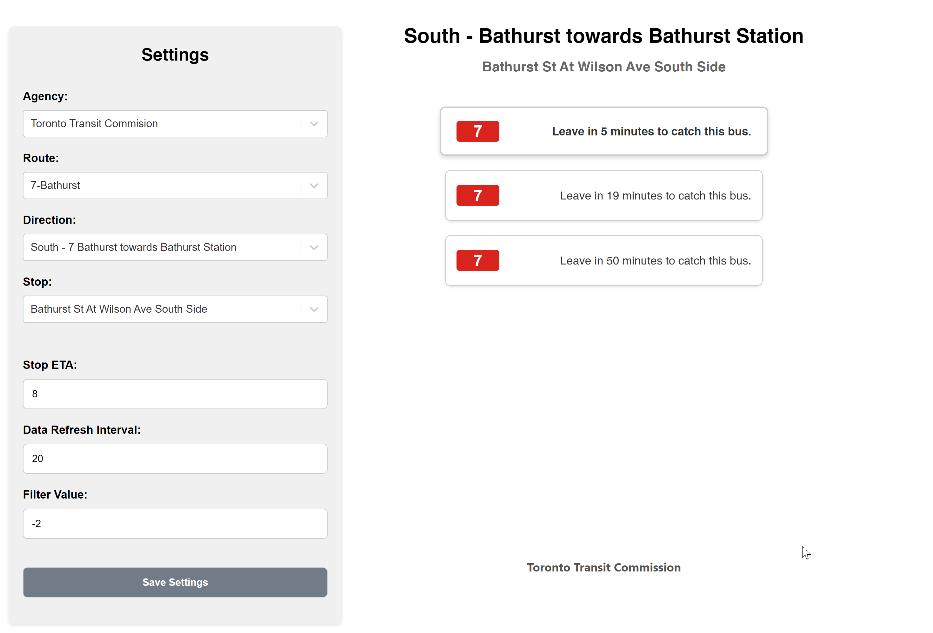
Task: Select the Leave in 50 minutes card
Action: [x=655, y=261]
